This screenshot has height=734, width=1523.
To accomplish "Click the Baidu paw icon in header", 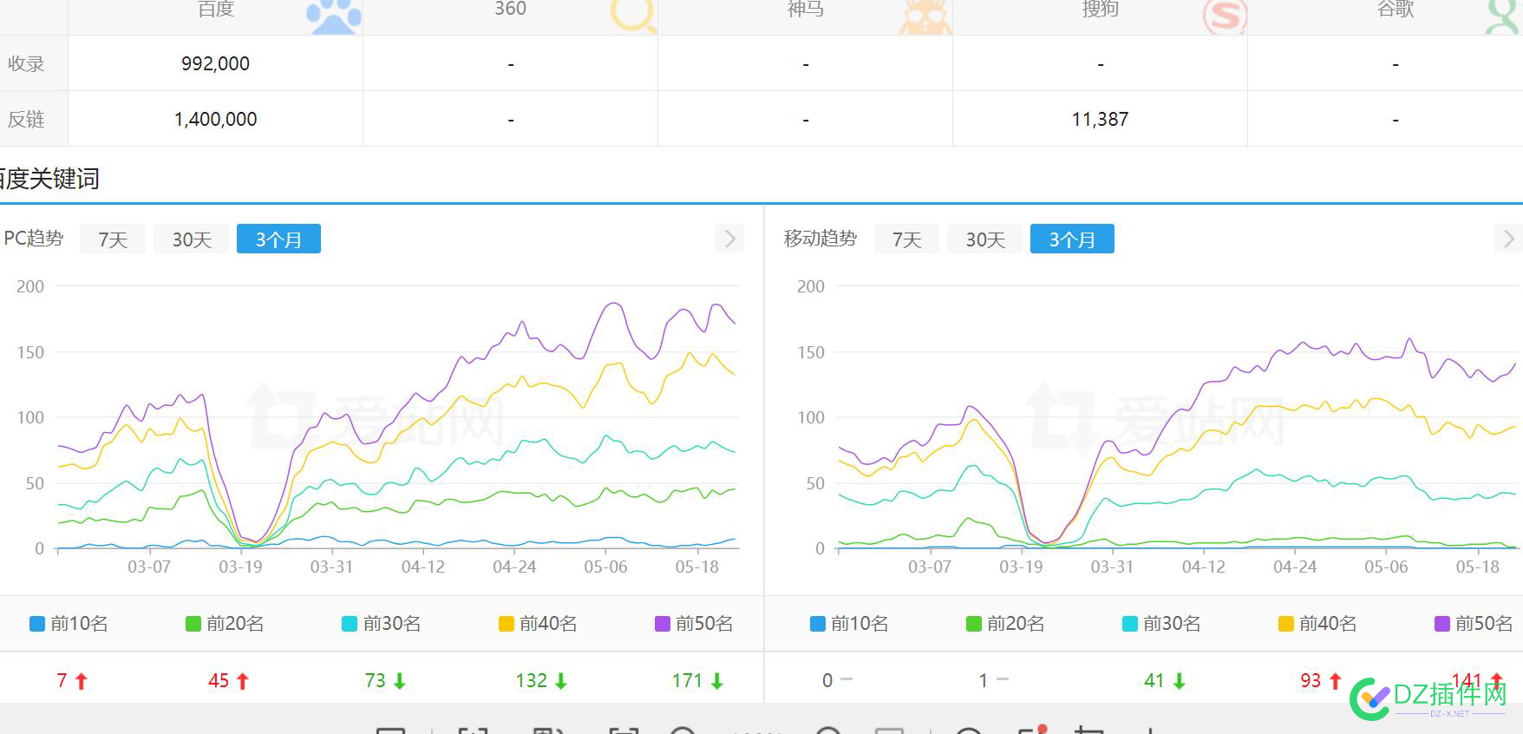I will tap(335, 17).
